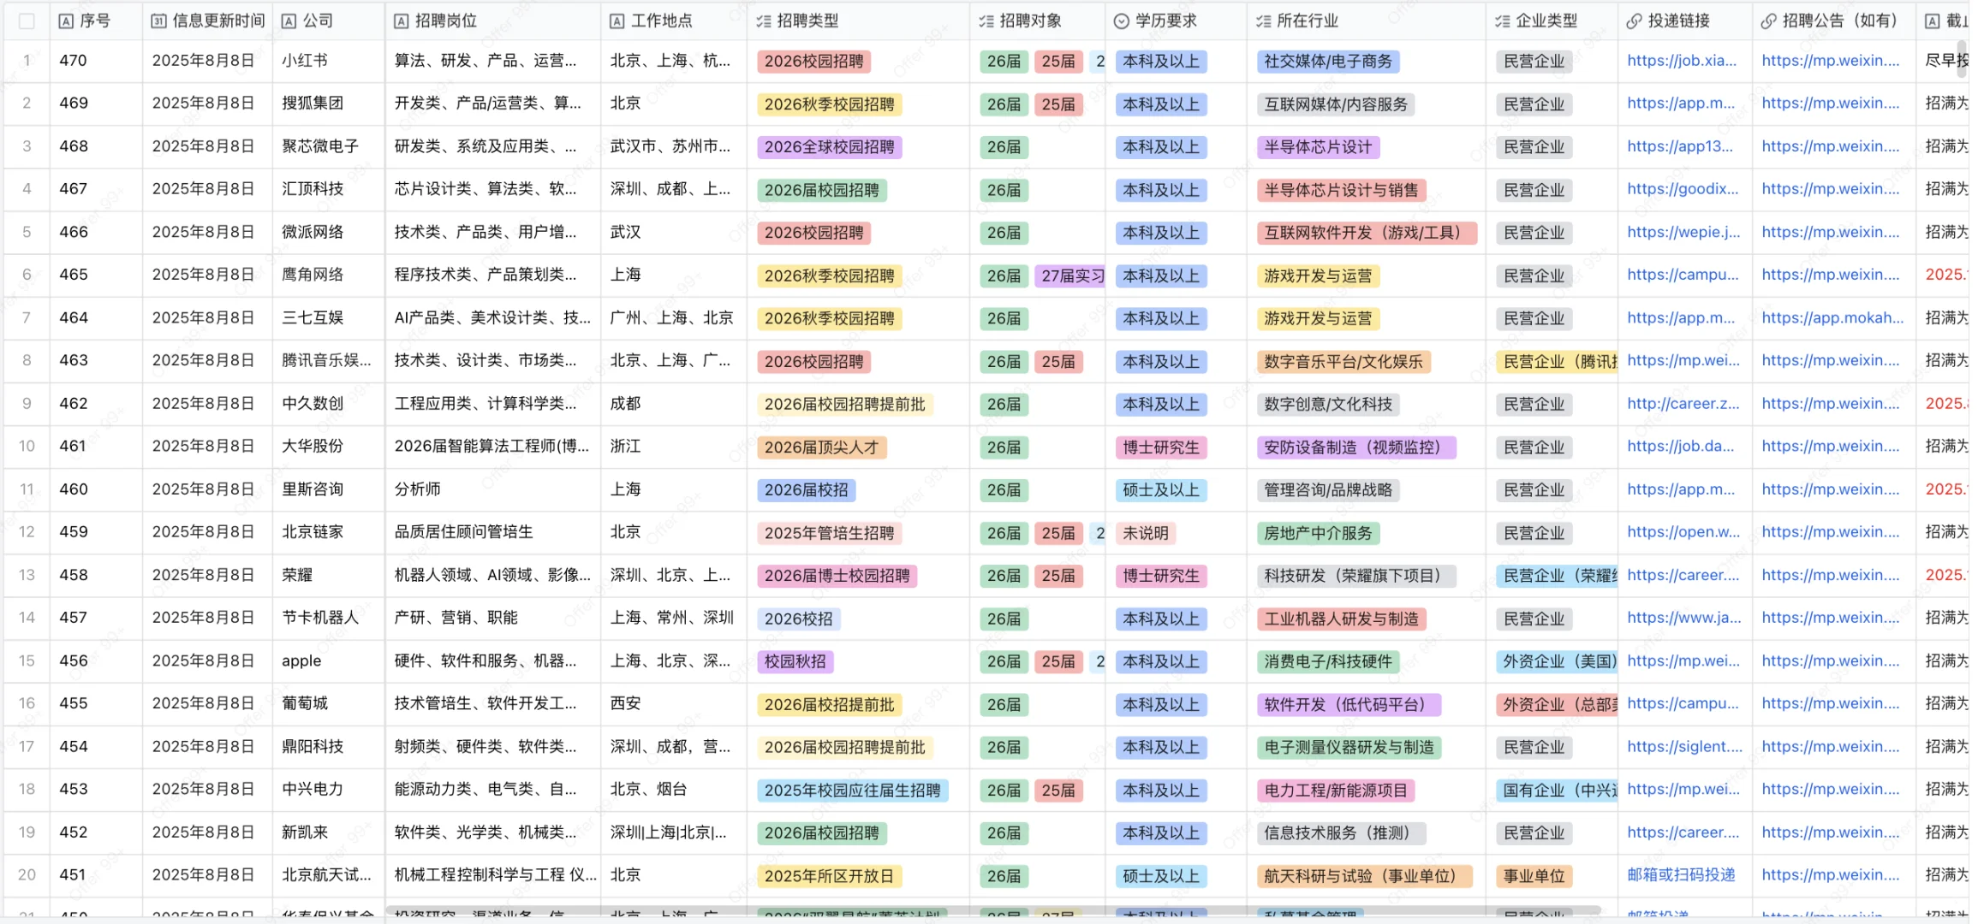Open the mp.weixin announcement link for 搜狐集团

(1831, 104)
